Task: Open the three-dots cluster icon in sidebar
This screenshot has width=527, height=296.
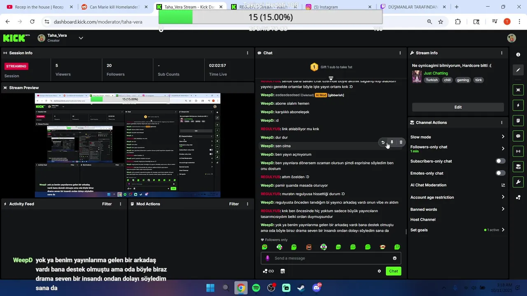Action: pos(518,197)
